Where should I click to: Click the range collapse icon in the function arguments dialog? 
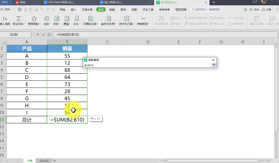click(214, 65)
